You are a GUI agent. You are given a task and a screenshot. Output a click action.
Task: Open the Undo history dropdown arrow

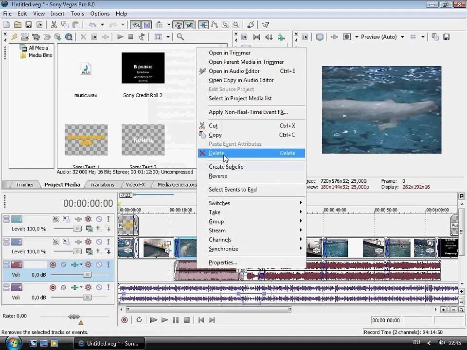(x=102, y=25)
